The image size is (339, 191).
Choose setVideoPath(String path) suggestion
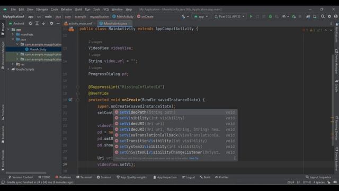(175, 112)
